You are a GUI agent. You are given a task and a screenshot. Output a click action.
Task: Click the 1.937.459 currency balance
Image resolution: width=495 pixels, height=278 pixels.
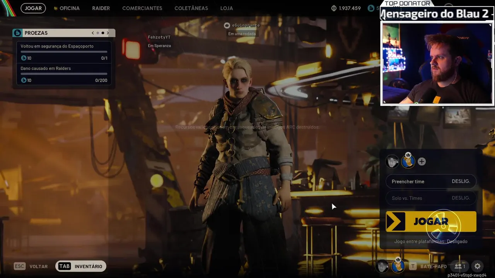[350, 8]
